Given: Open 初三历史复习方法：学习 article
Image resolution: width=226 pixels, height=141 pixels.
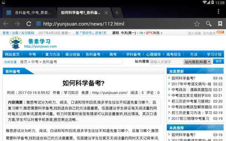Looking at the screenshot, I should click(192, 113).
